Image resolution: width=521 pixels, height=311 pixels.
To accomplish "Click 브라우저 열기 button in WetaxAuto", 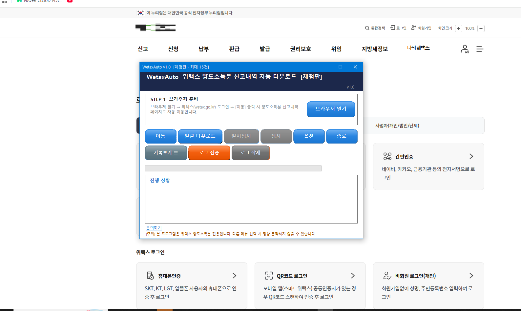I will click(x=331, y=109).
